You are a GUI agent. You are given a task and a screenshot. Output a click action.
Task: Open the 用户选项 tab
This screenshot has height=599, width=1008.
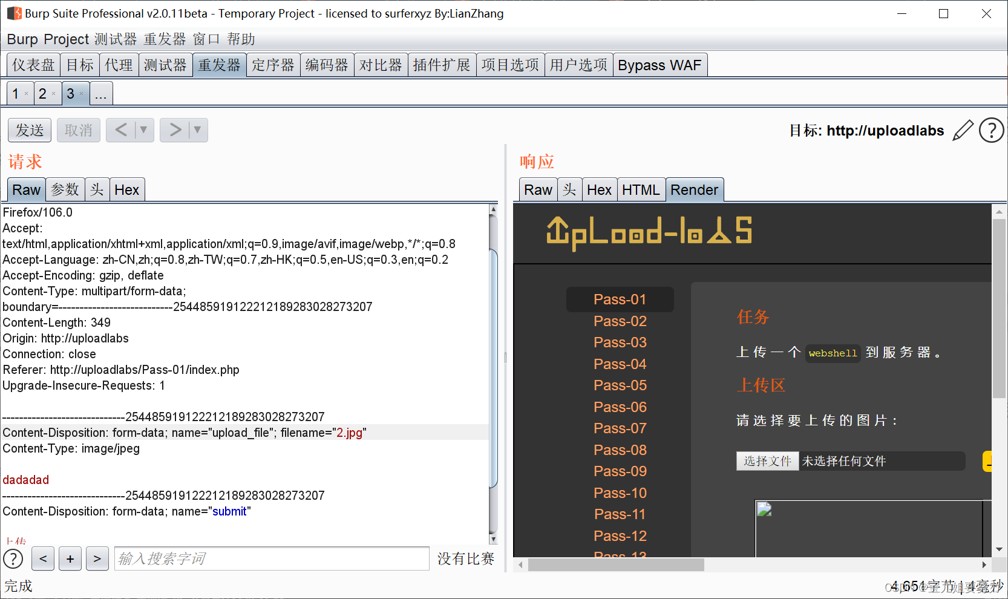tap(578, 65)
